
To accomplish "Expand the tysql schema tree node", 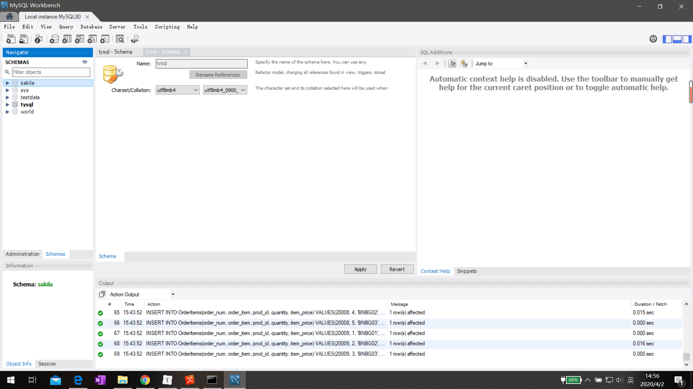I will click(x=7, y=105).
